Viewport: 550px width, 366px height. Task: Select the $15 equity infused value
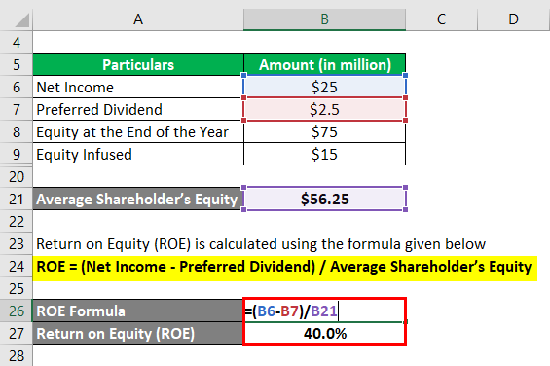pyautogui.click(x=324, y=155)
